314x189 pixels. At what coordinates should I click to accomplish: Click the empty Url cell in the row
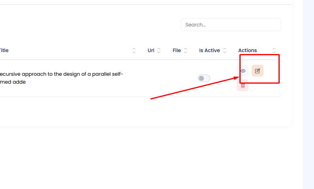[154, 78]
